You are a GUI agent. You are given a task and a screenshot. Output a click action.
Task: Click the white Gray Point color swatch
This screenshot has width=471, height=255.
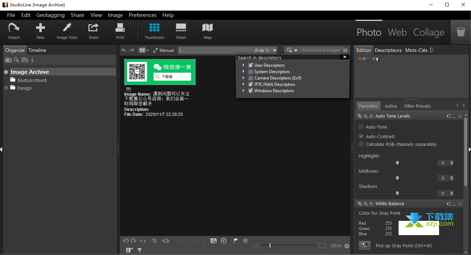coord(419,228)
